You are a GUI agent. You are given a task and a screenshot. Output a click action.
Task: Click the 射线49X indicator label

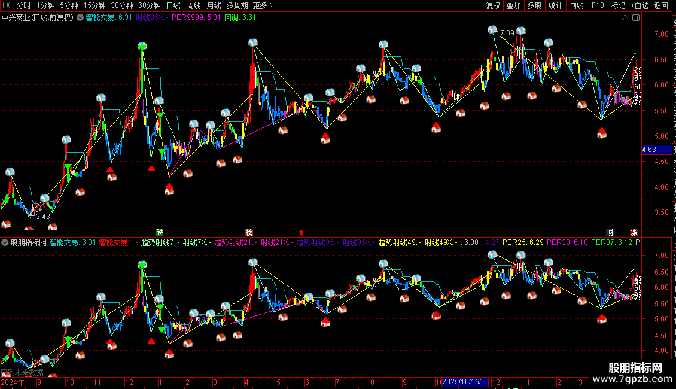(x=441, y=243)
